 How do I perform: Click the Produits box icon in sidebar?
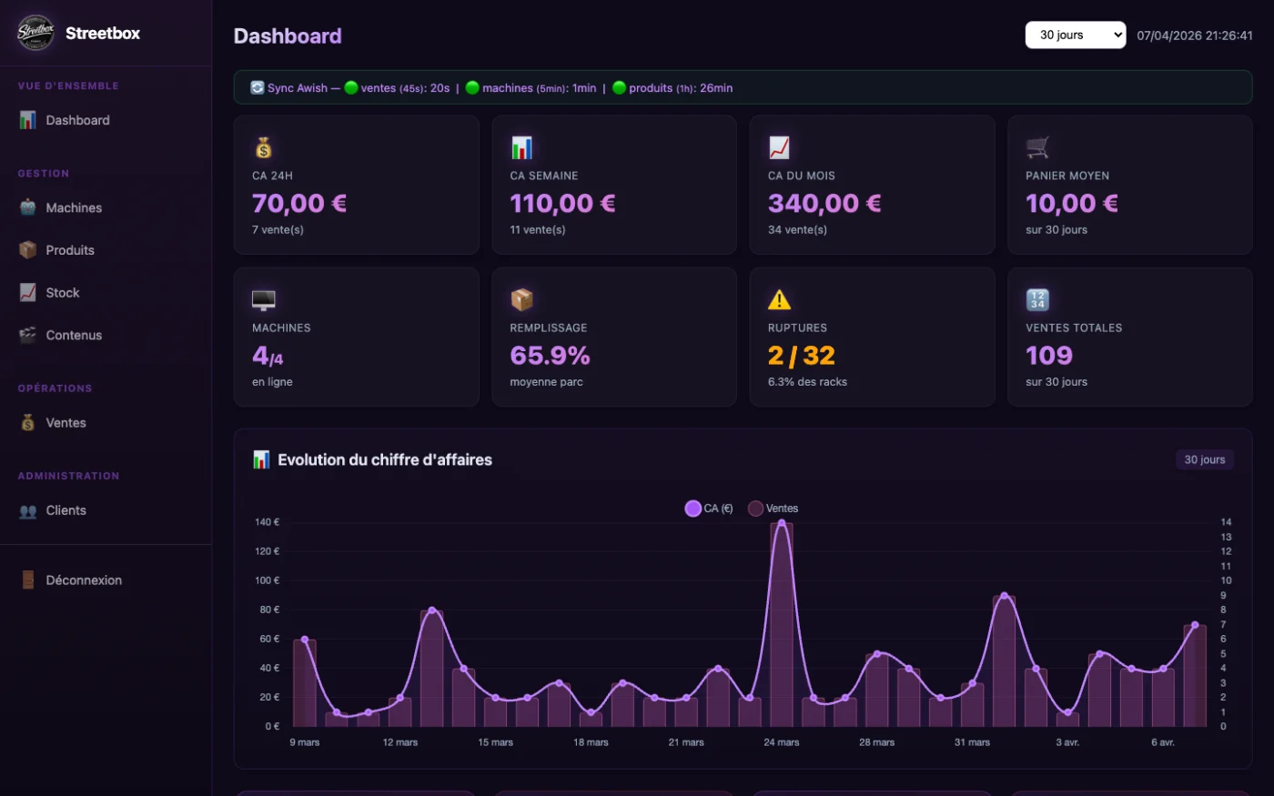(x=28, y=250)
